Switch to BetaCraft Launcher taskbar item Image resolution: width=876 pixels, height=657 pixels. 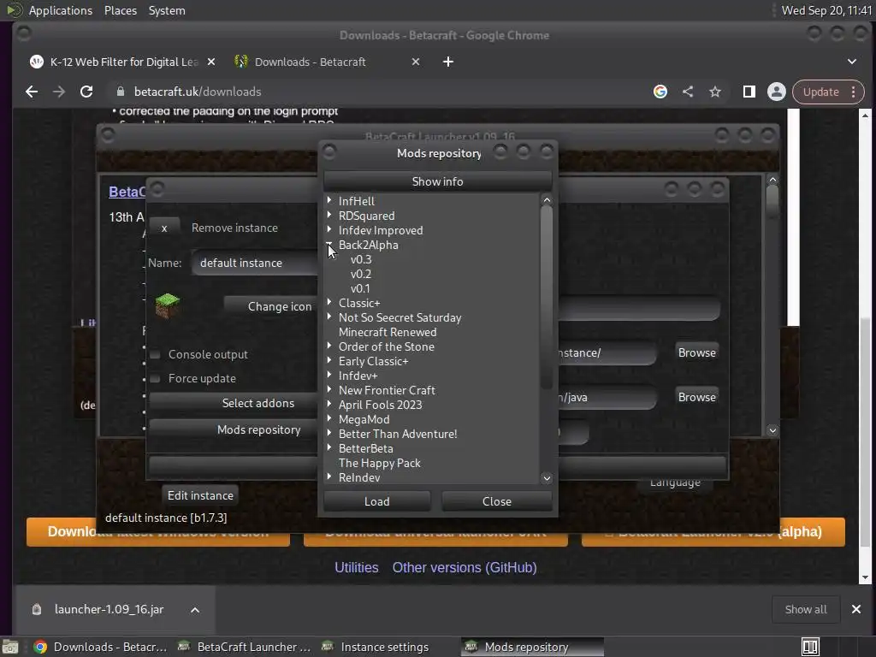[x=245, y=647]
